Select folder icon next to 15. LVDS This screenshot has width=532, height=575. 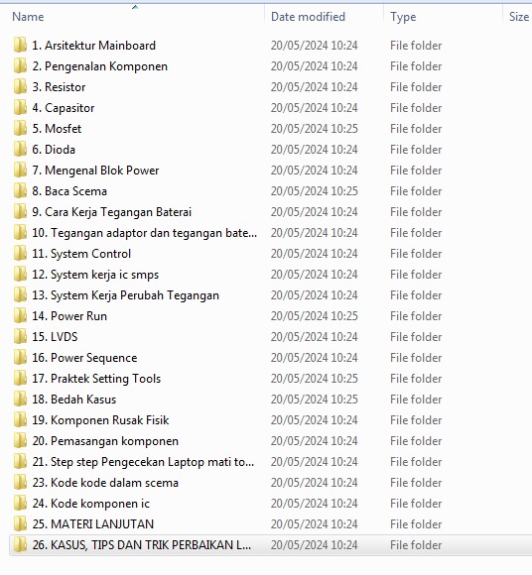coord(20,337)
